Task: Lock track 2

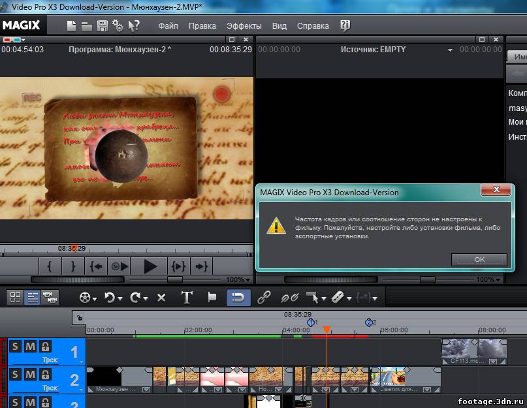Action: [45, 375]
